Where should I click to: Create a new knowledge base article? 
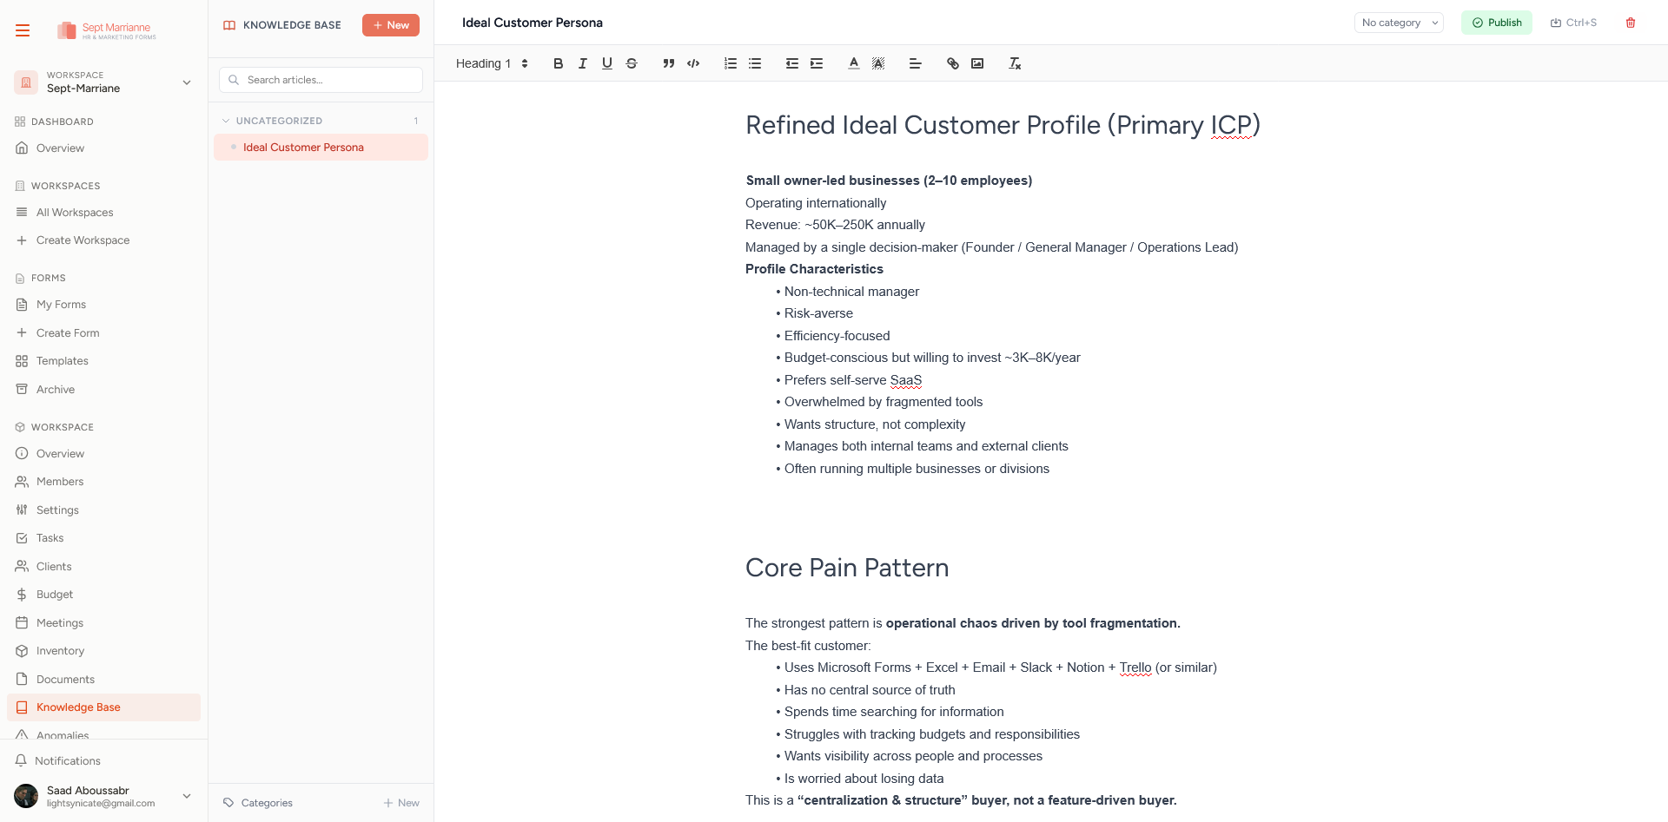click(391, 25)
